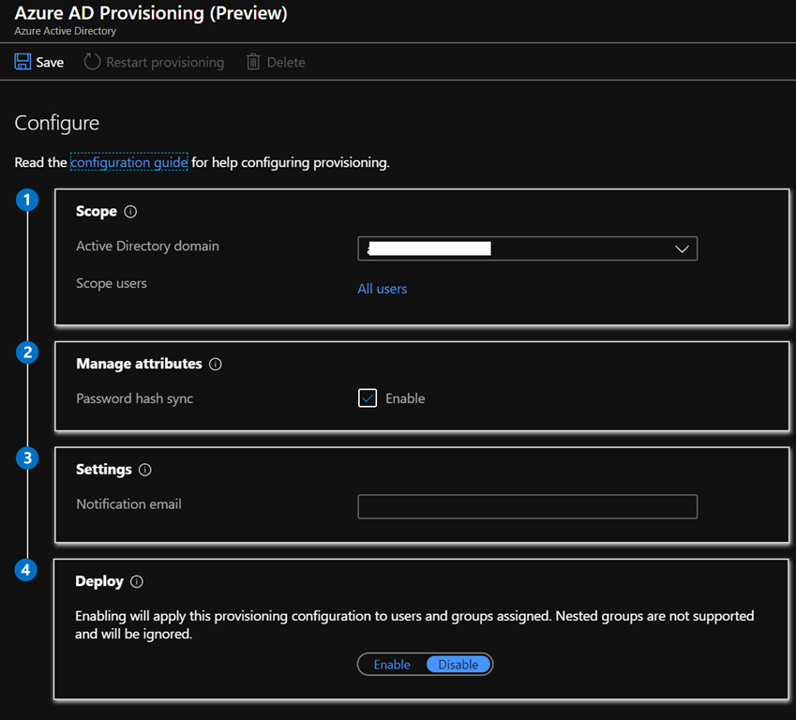Screen dimensions: 796x720
Task: Click the Restart provisioning circular arrow icon
Action: pos(92,62)
